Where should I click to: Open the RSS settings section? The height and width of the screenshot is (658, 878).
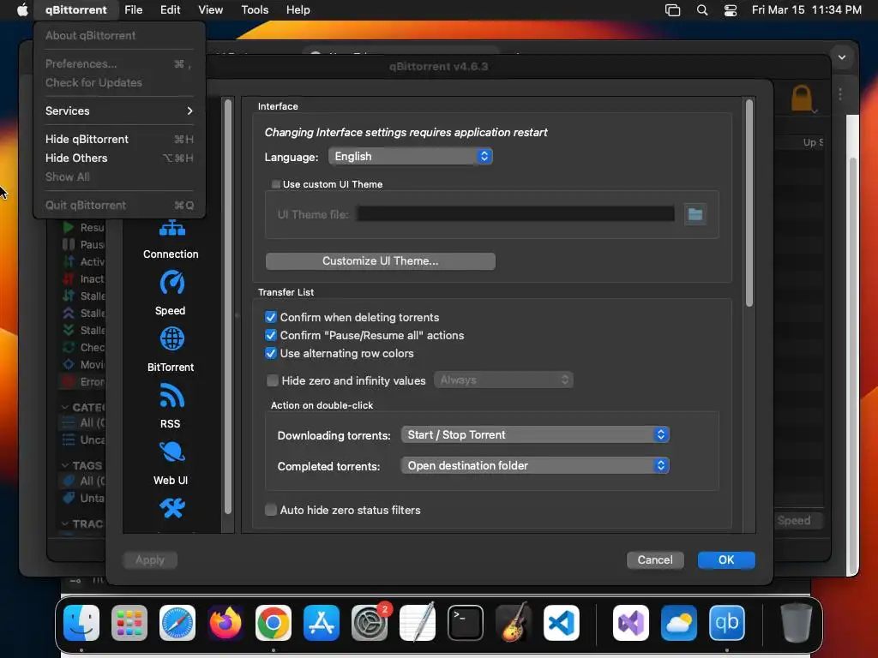click(x=171, y=407)
